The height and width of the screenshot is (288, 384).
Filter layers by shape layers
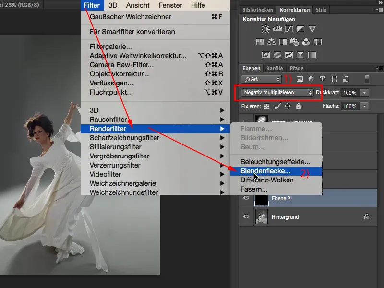coord(334,79)
